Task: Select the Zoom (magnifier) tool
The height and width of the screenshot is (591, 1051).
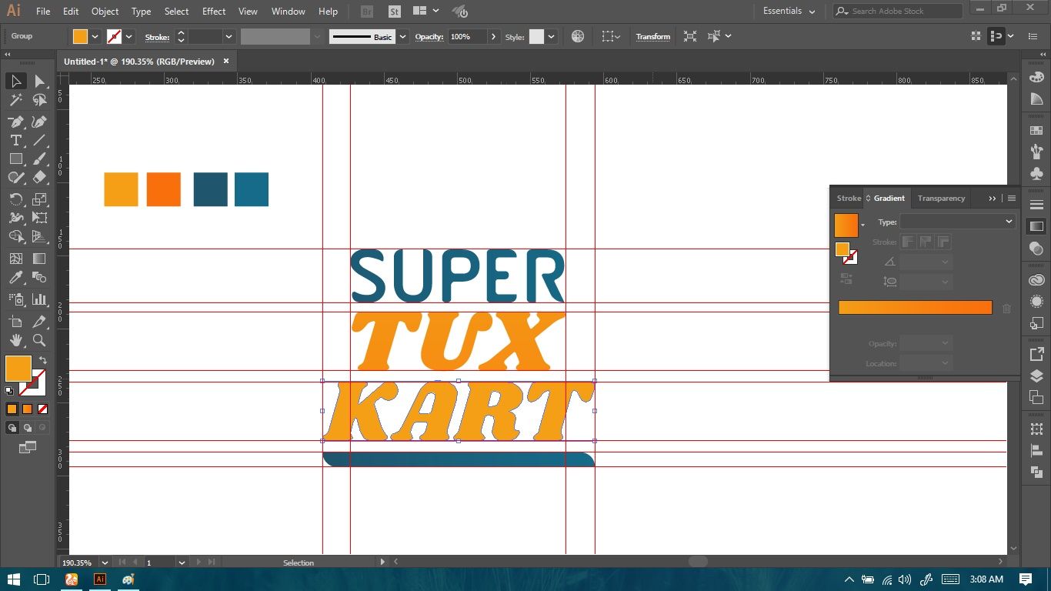Action: [x=39, y=340]
